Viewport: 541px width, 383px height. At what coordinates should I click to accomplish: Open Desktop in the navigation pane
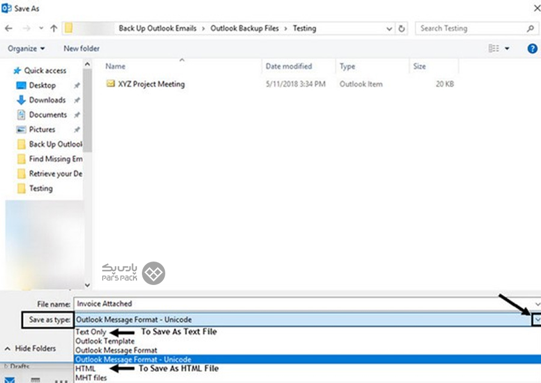[x=36, y=85]
